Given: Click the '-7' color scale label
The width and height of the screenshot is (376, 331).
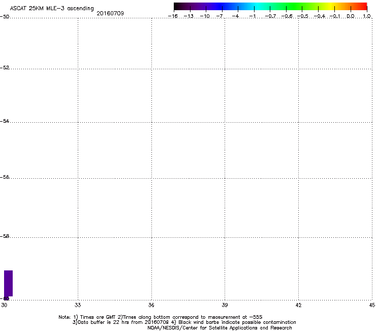Looking at the screenshot, I should (220, 16).
